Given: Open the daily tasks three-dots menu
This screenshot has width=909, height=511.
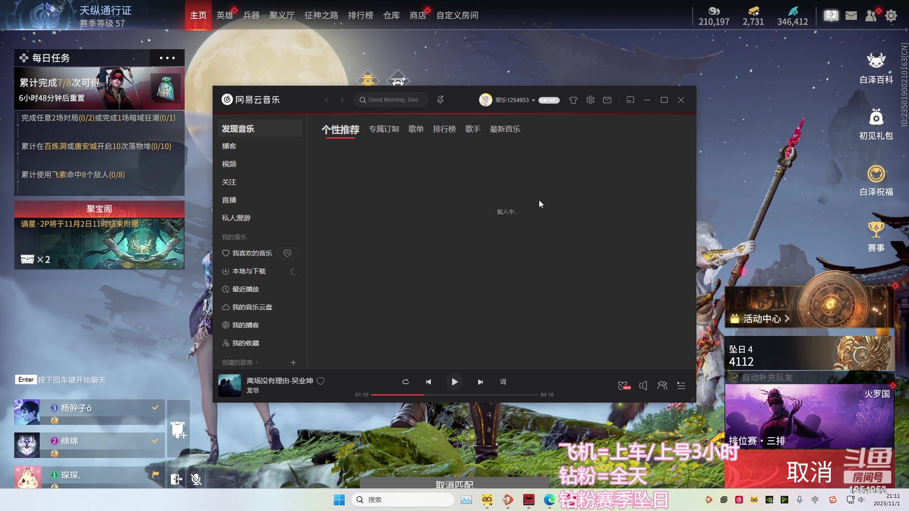Looking at the screenshot, I should pyautogui.click(x=167, y=58).
